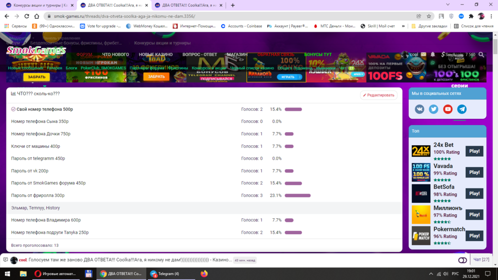Expand the hidden bookmarks chevron
Image resolution: width=498 pixels, height=280 pixels.
[403, 26]
